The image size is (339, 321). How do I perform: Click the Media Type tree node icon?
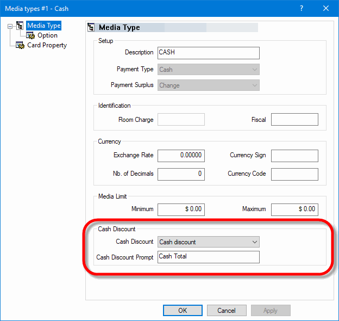20,26
